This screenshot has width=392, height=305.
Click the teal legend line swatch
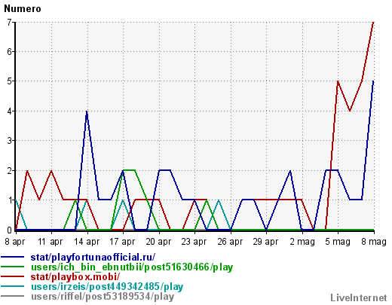(x=13, y=286)
